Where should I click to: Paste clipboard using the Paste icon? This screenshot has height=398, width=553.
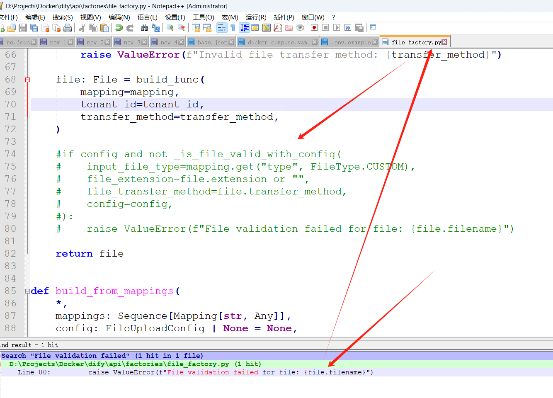[104, 28]
